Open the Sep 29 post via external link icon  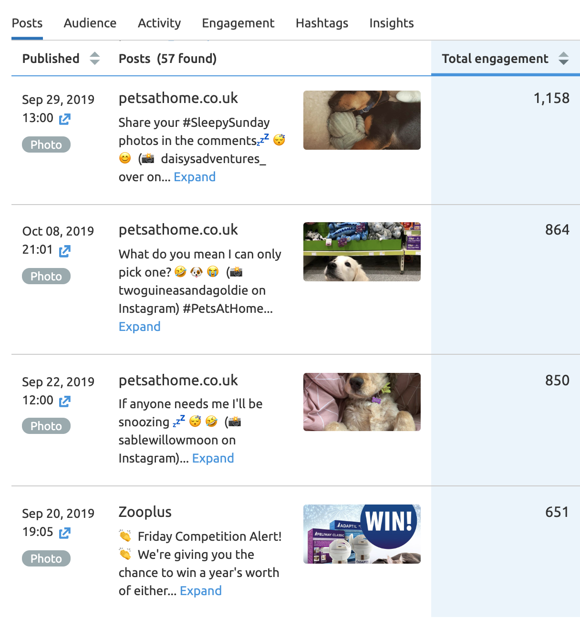(x=65, y=119)
